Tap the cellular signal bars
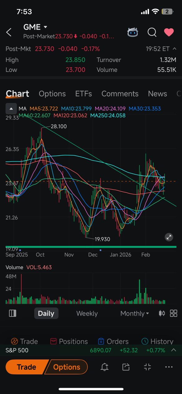This screenshot has width=182, height=394. [145, 12]
